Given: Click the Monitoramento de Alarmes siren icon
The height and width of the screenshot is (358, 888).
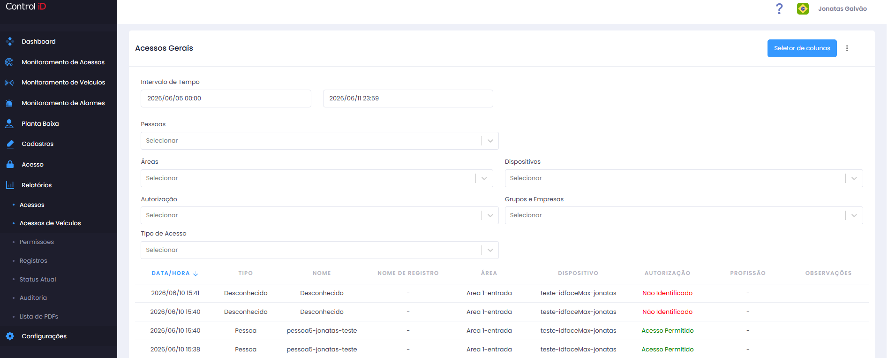Looking at the screenshot, I should [x=9, y=103].
